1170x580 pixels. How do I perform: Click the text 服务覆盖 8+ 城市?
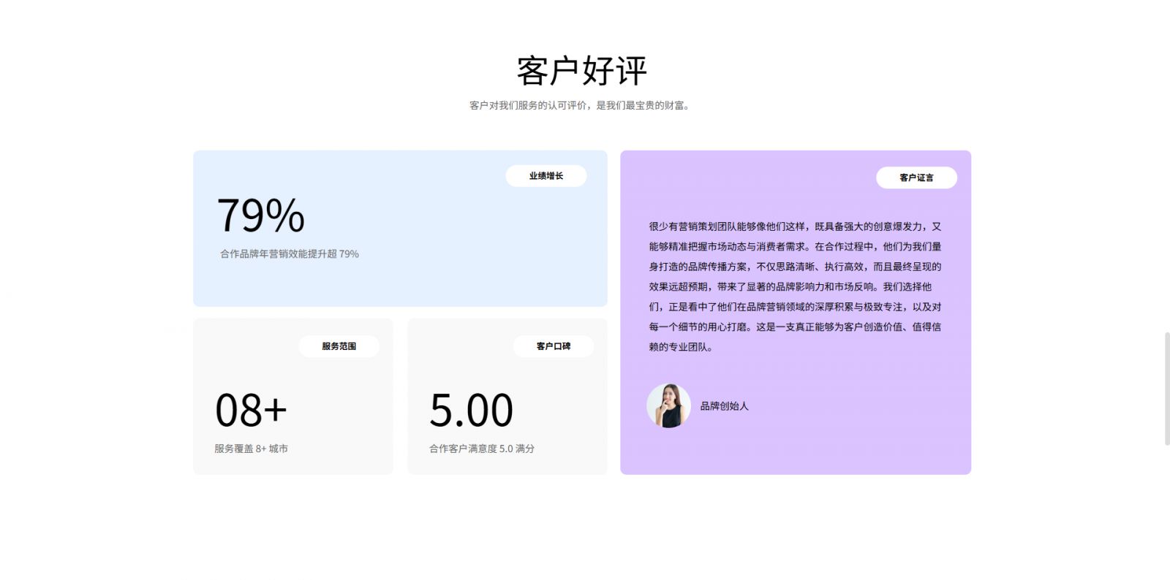251,449
